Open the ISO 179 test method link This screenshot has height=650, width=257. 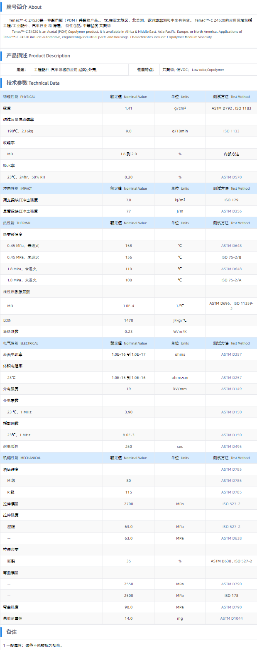click(x=231, y=200)
